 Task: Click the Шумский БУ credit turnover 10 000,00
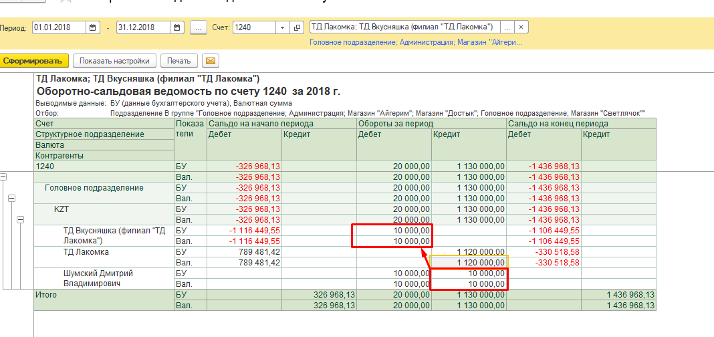point(469,273)
